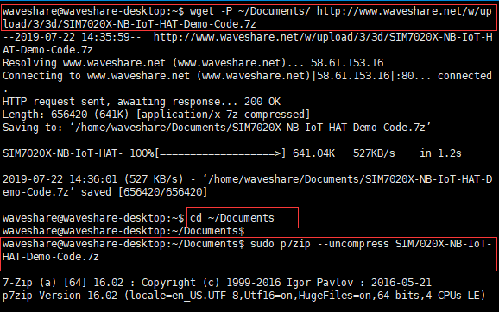Click 'in 1.2s' elapsed time text

440,153
